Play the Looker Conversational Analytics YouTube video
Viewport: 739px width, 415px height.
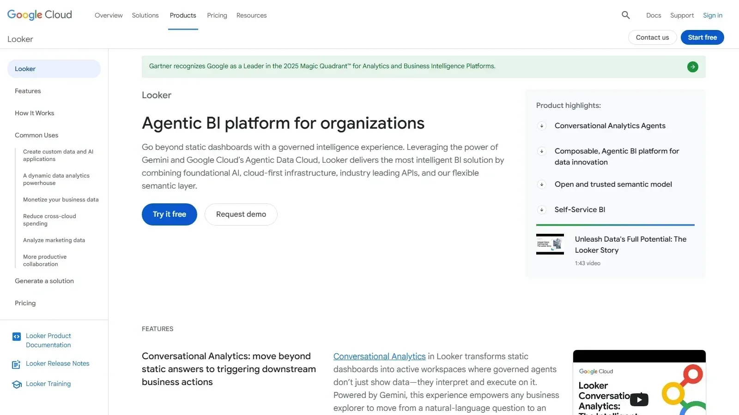(639, 399)
